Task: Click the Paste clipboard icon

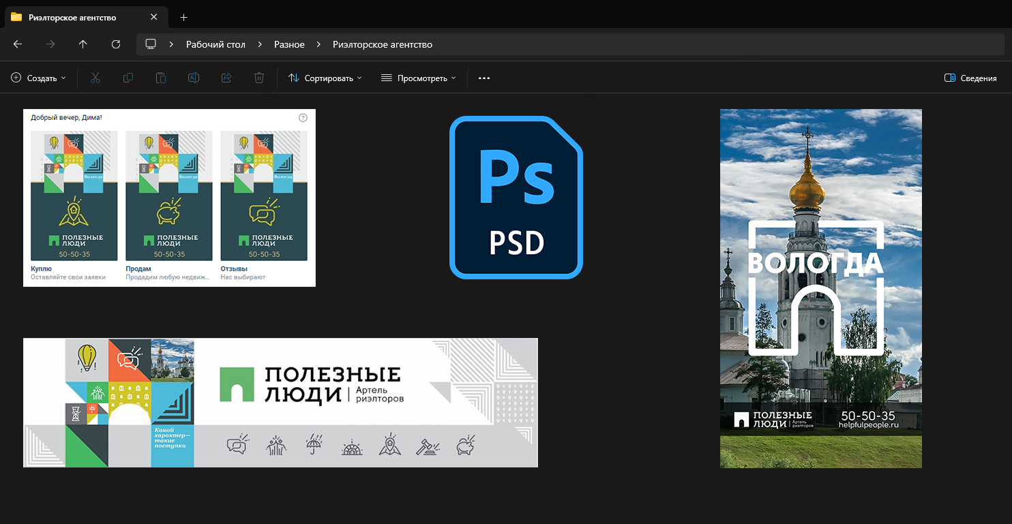Action: click(161, 78)
